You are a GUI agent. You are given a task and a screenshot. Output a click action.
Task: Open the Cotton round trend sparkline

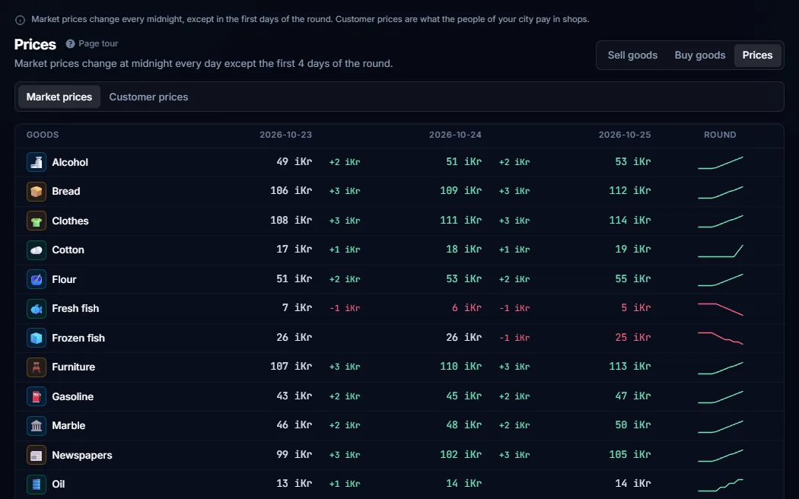(x=720, y=250)
